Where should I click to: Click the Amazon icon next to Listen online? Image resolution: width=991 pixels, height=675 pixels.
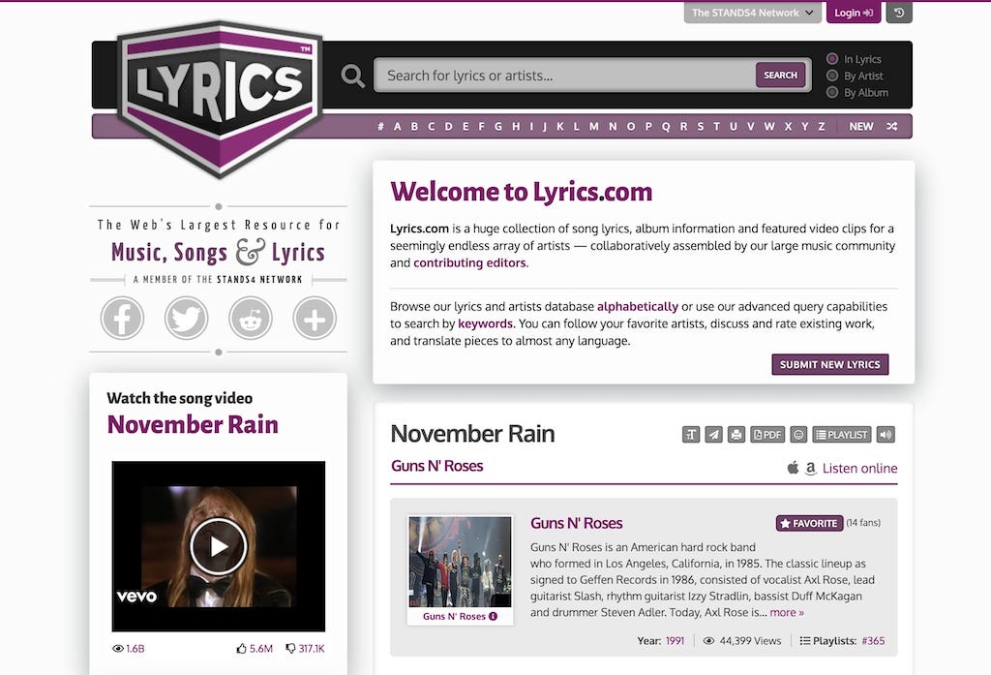(x=813, y=468)
